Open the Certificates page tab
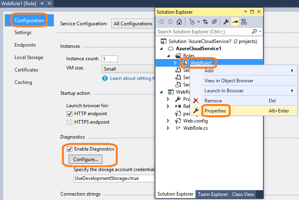The width and height of the screenshot is (299, 200). coord(26,70)
